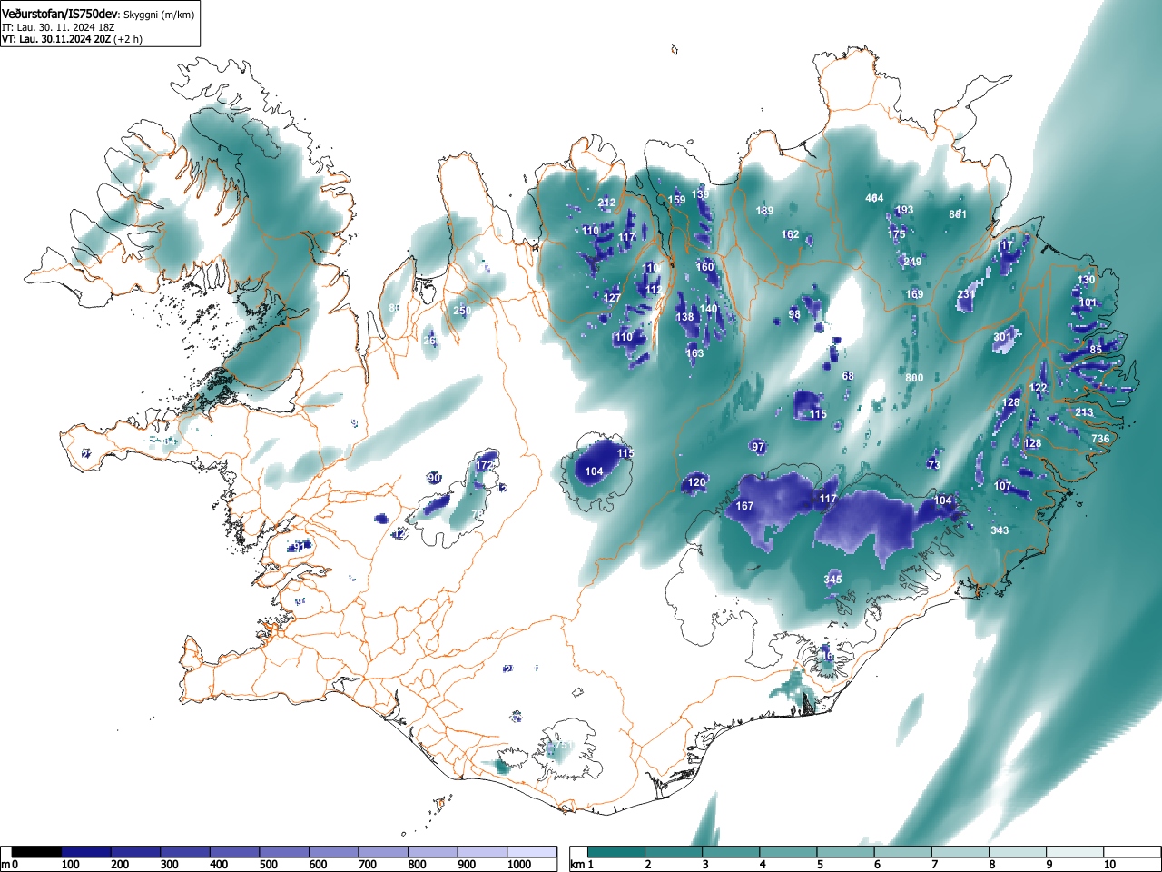
Task: Click the visibility value '861'
Action: click(958, 214)
